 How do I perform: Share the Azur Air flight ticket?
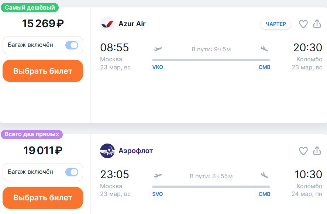coord(317,24)
